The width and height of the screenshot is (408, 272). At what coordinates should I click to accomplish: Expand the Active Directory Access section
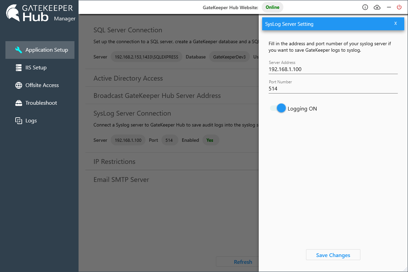point(128,78)
